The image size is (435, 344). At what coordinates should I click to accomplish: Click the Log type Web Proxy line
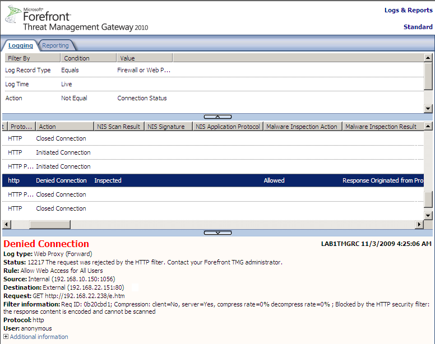click(x=48, y=254)
